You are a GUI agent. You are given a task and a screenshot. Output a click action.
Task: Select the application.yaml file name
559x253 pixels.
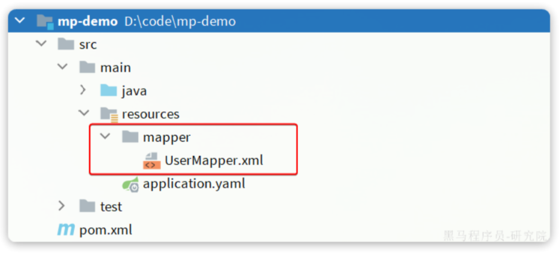click(x=194, y=184)
